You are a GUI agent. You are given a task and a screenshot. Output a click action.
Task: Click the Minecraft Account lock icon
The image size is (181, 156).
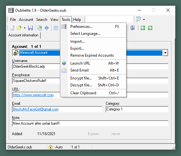pos(16,53)
